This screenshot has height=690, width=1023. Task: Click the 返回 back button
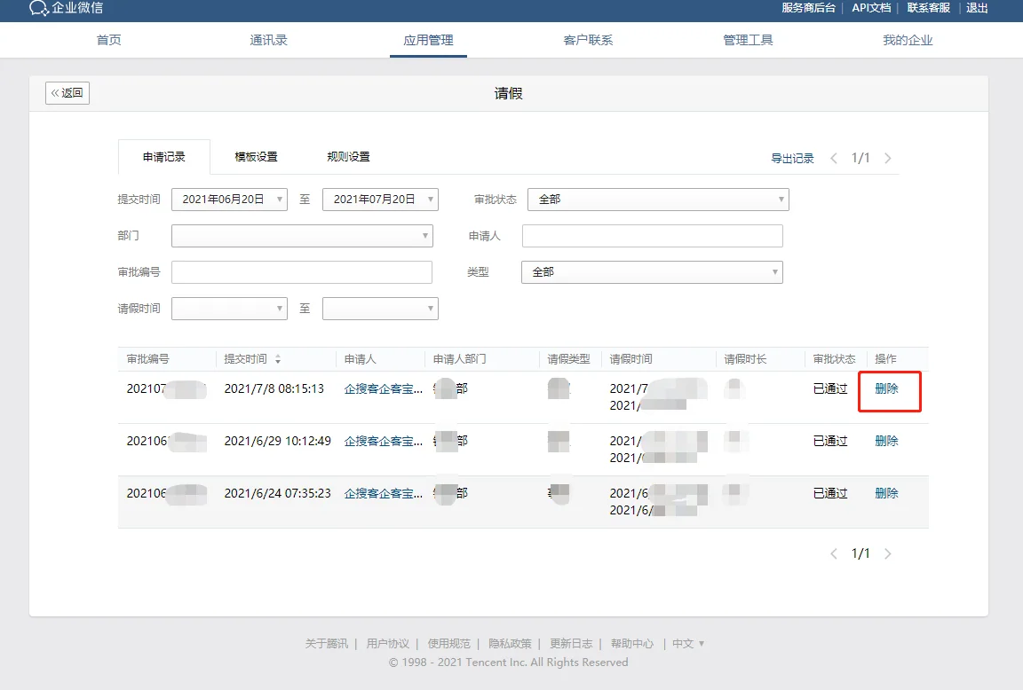[67, 93]
